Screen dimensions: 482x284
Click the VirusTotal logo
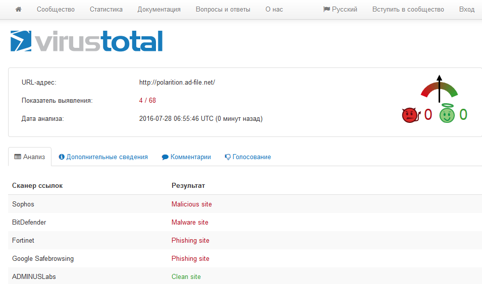[86, 41]
